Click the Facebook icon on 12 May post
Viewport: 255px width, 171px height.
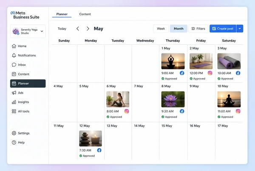point(99,150)
